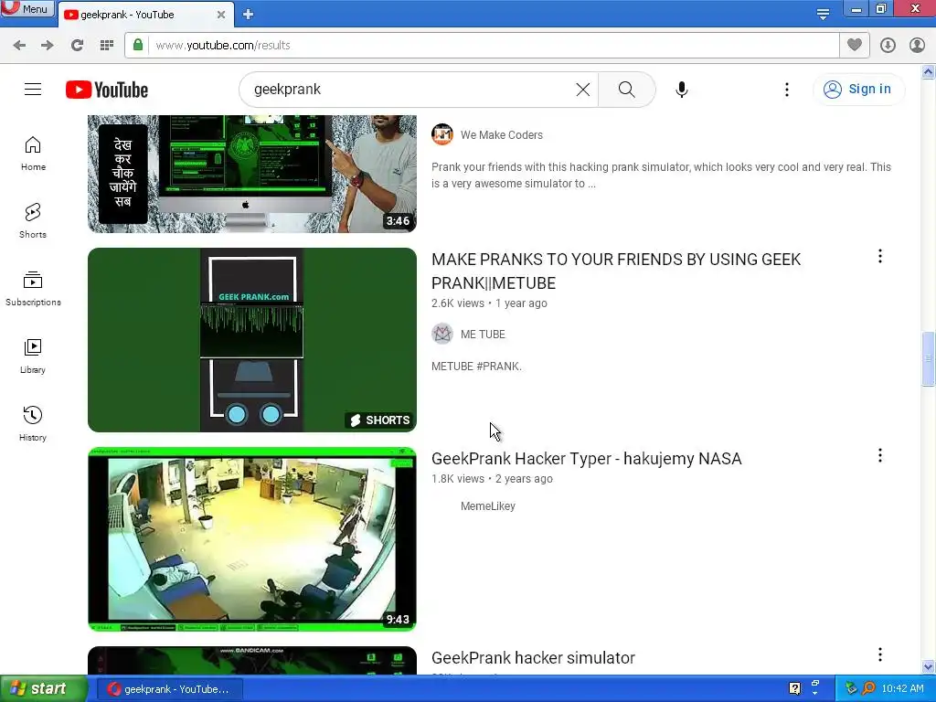The width and height of the screenshot is (936, 702).
Task: Open the ME TUBE channel link
Action: click(483, 335)
